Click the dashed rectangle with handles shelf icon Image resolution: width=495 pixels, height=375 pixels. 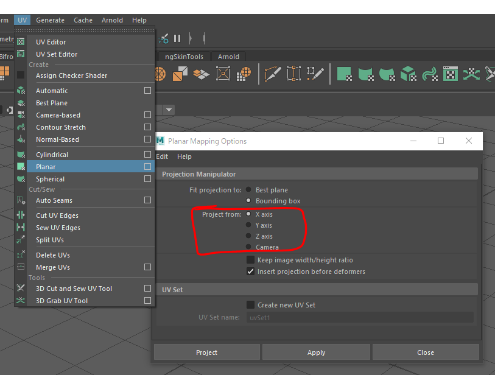click(293, 74)
